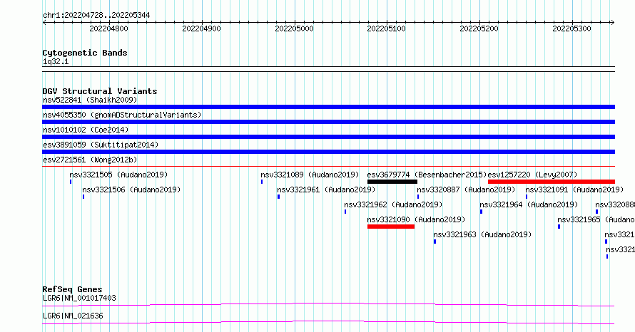635x332 pixels.
Task: Click nsv3320887 (Audano2019) label
Action: click(x=466, y=190)
